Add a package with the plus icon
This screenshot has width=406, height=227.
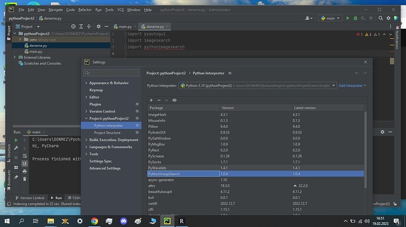[151, 100]
